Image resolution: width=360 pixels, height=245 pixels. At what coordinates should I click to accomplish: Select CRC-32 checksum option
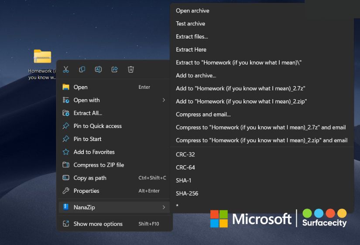tap(185, 154)
